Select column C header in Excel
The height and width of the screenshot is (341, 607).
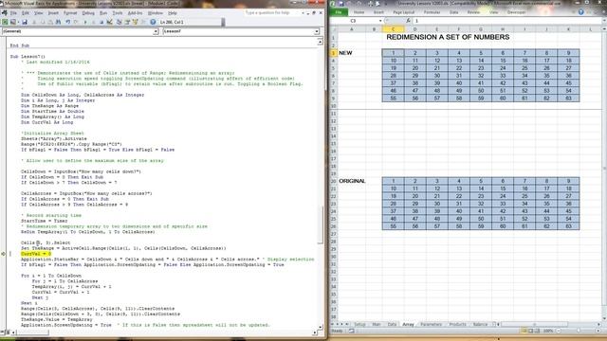point(393,29)
